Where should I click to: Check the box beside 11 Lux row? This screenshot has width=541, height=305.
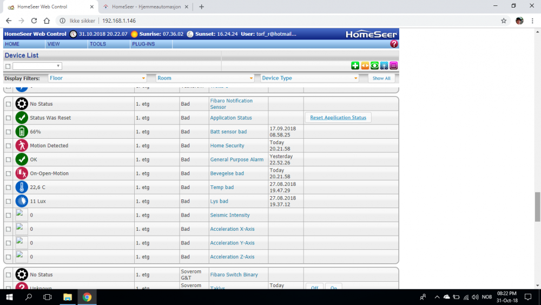coord(8,202)
